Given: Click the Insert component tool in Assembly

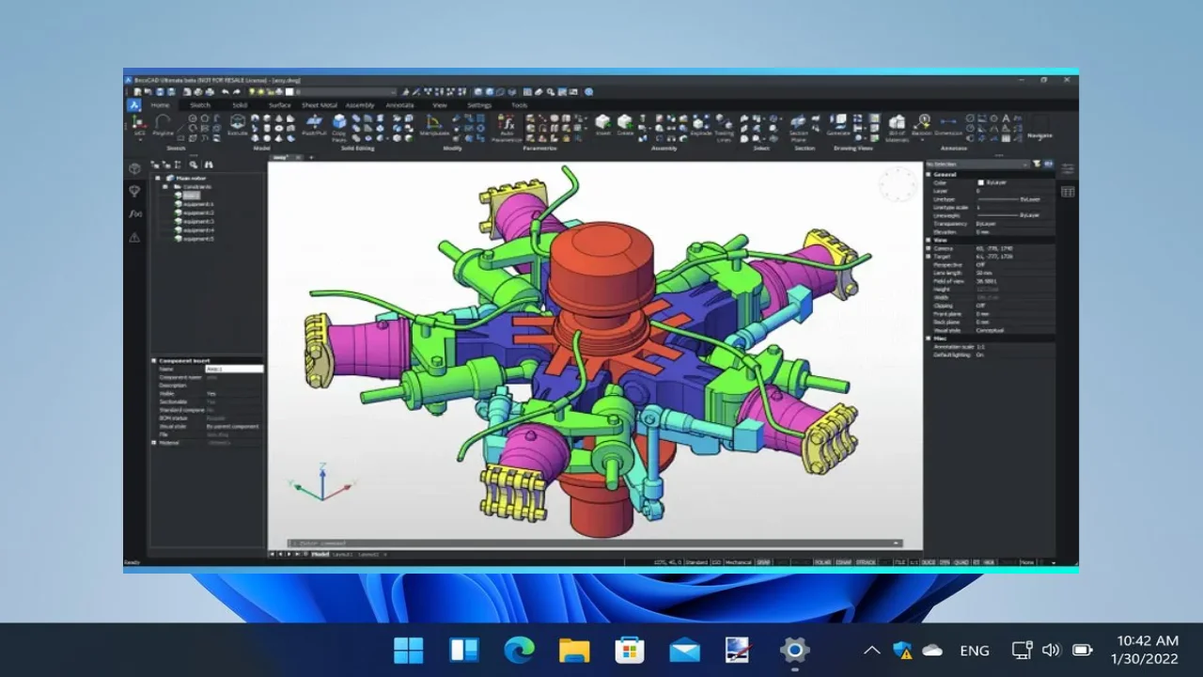Looking at the screenshot, I should coord(603,126).
